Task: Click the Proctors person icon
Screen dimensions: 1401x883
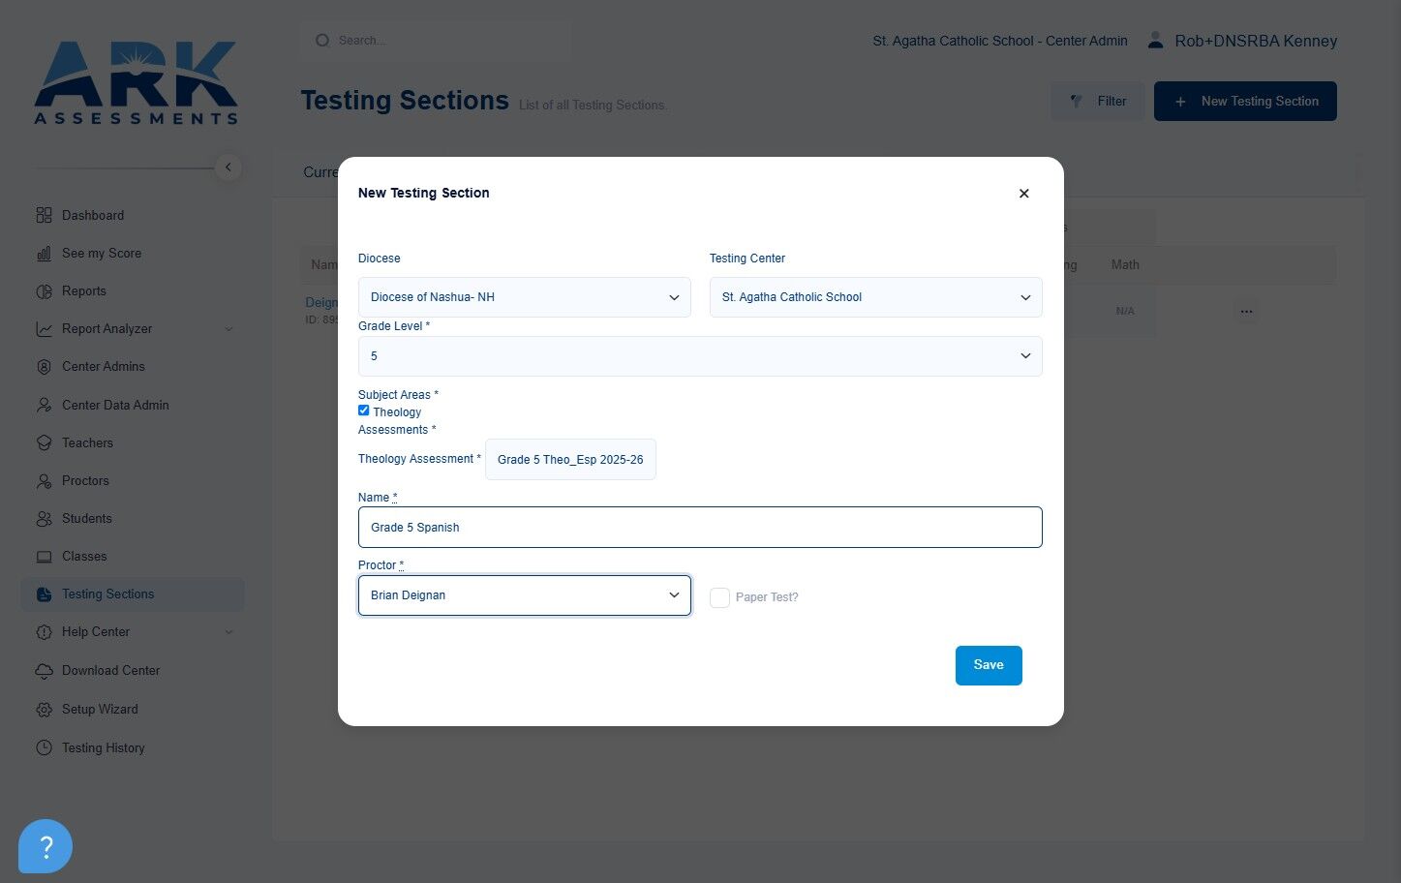Action: point(44,480)
